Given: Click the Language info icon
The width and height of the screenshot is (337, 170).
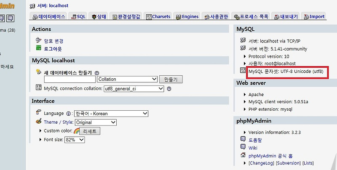Looking at the screenshot, I should pos(69,114).
